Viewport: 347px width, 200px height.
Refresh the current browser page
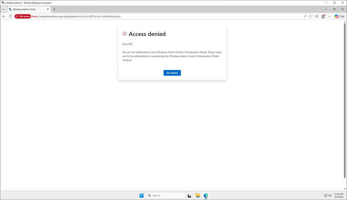(x=10, y=16)
